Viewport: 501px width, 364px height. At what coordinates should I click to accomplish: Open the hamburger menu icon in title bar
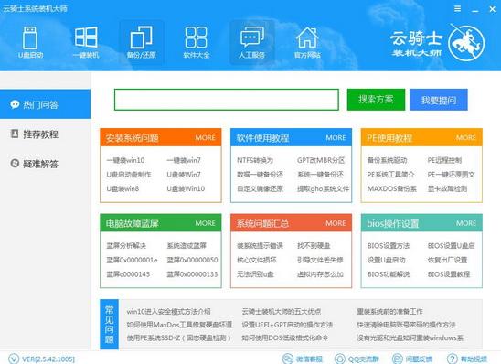tap(457, 8)
